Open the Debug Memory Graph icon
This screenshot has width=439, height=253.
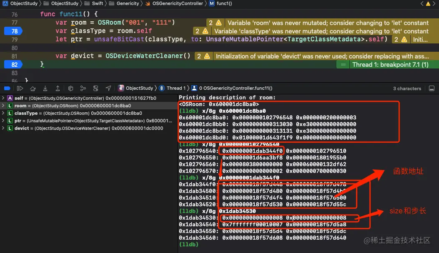[x=83, y=89]
